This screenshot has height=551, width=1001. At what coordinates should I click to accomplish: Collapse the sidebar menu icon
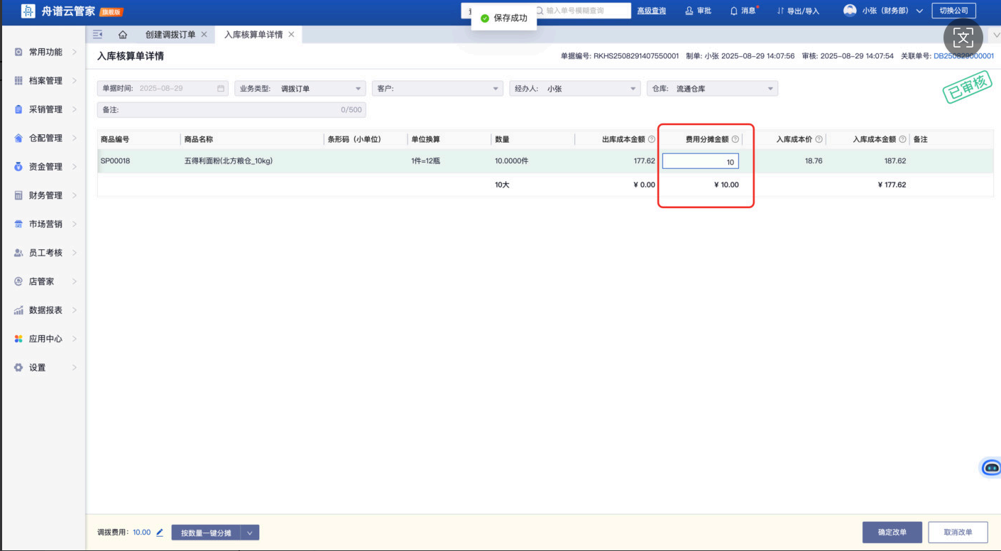(98, 35)
